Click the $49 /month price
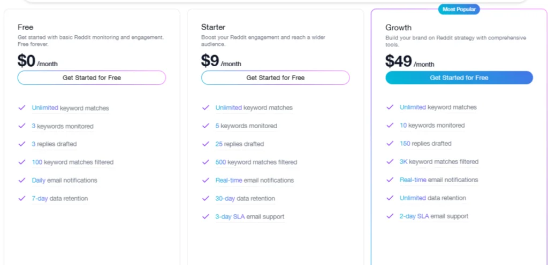This screenshot has width=548, height=265. click(x=409, y=61)
